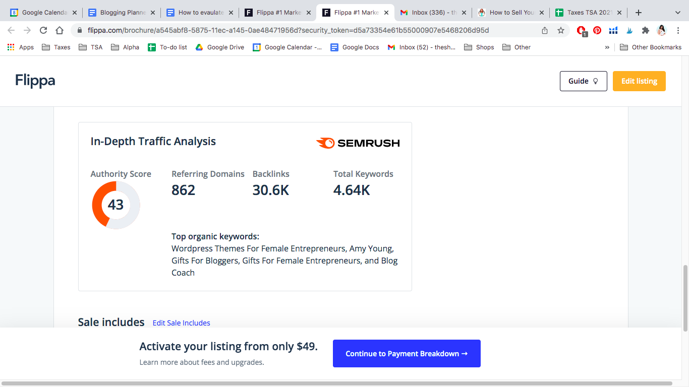Open the To-do list bookmark
This screenshot has width=689, height=387.
tap(167, 47)
